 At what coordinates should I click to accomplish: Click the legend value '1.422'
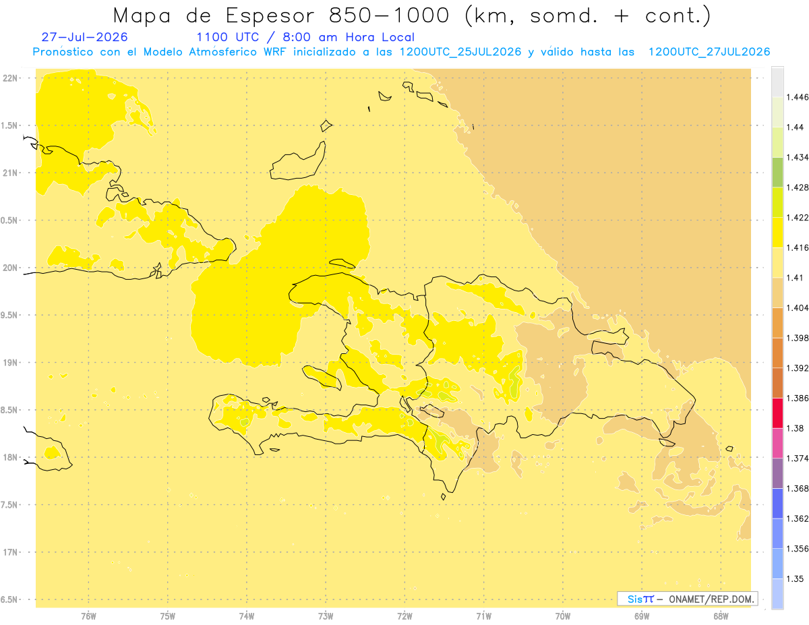click(x=797, y=218)
